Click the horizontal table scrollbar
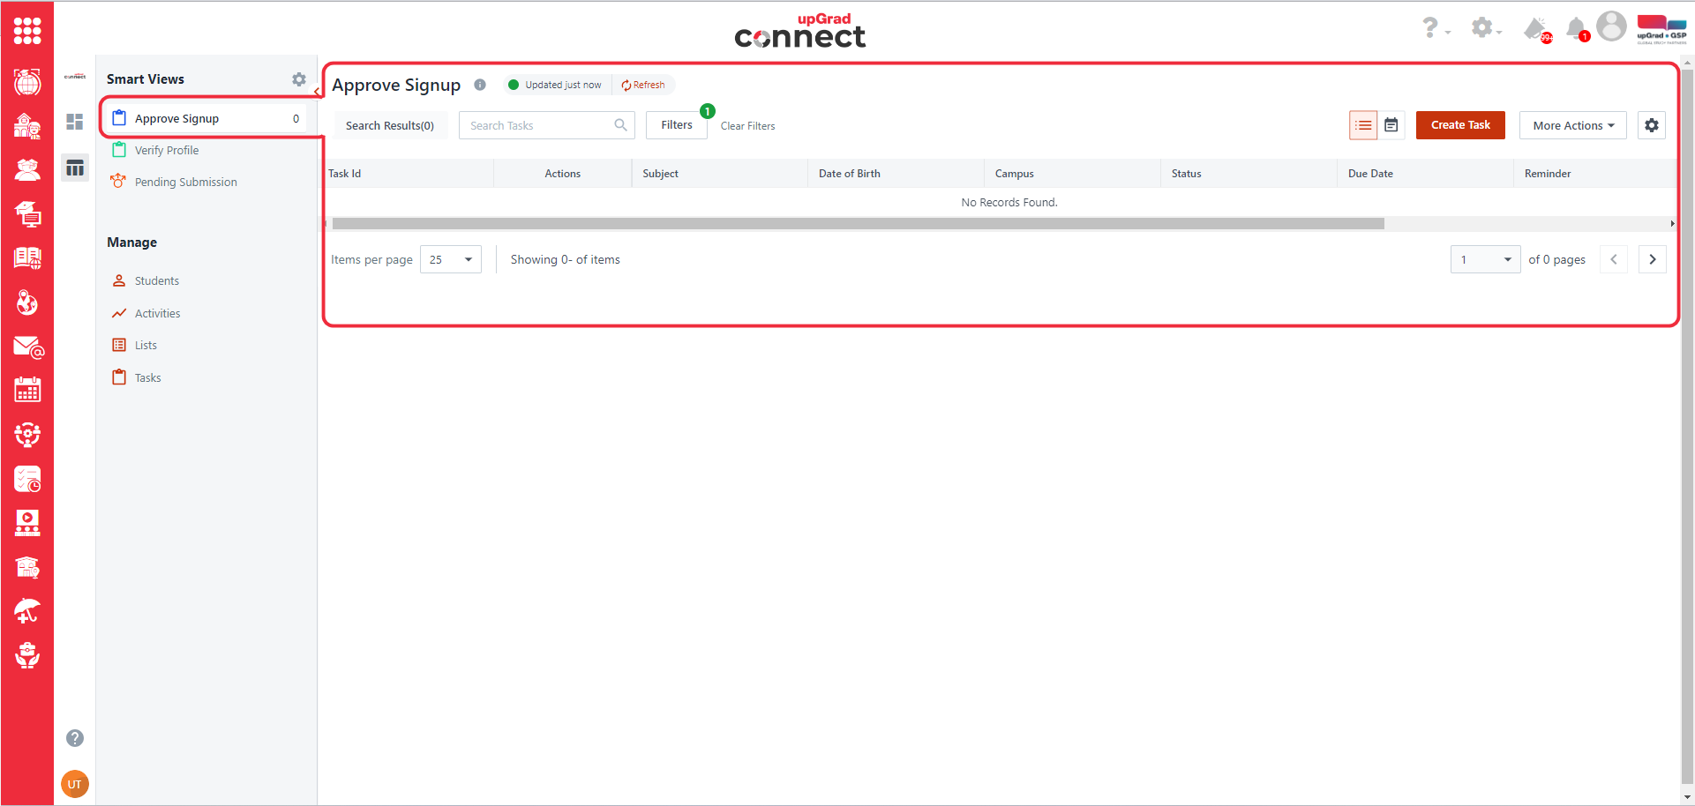This screenshot has width=1695, height=806. click(x=858, y=224)
